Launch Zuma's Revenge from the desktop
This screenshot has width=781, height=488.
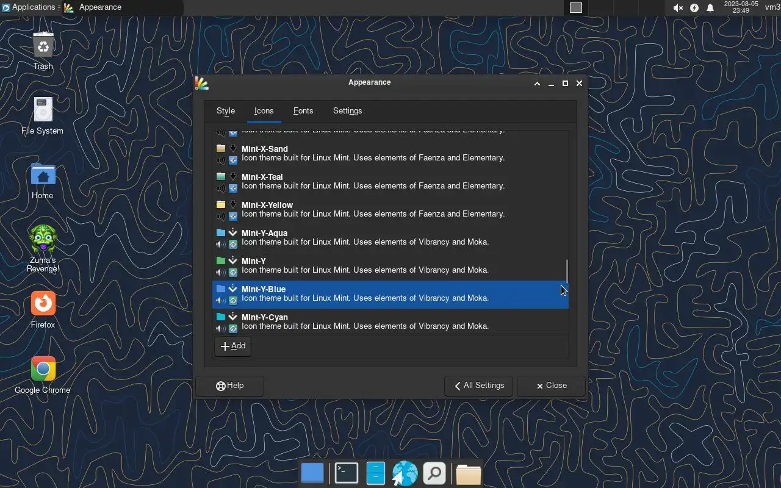coord(43,240)
